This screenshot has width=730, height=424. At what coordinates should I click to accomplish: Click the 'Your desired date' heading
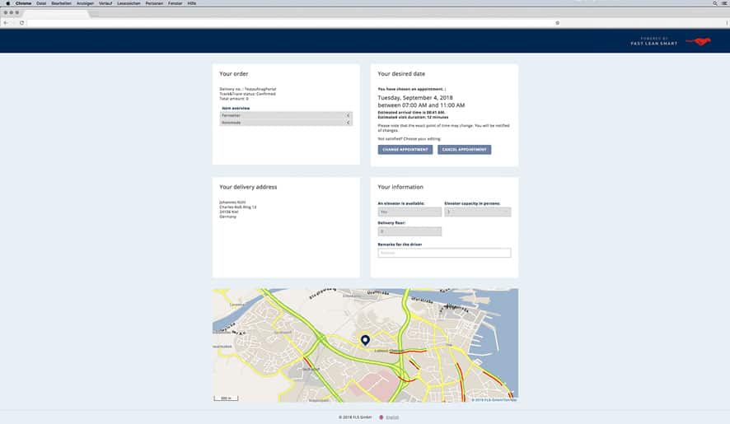[x=401, y=73]
